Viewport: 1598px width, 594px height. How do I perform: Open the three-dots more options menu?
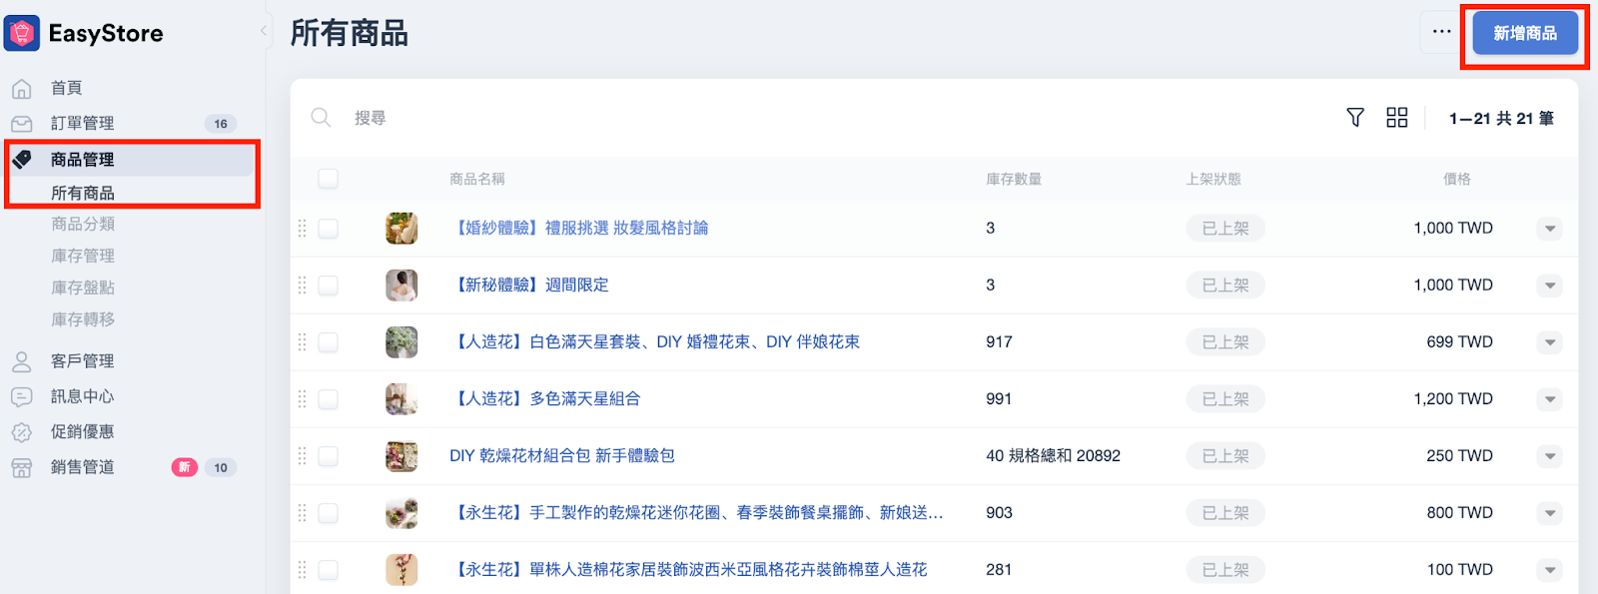[1442, 32]
